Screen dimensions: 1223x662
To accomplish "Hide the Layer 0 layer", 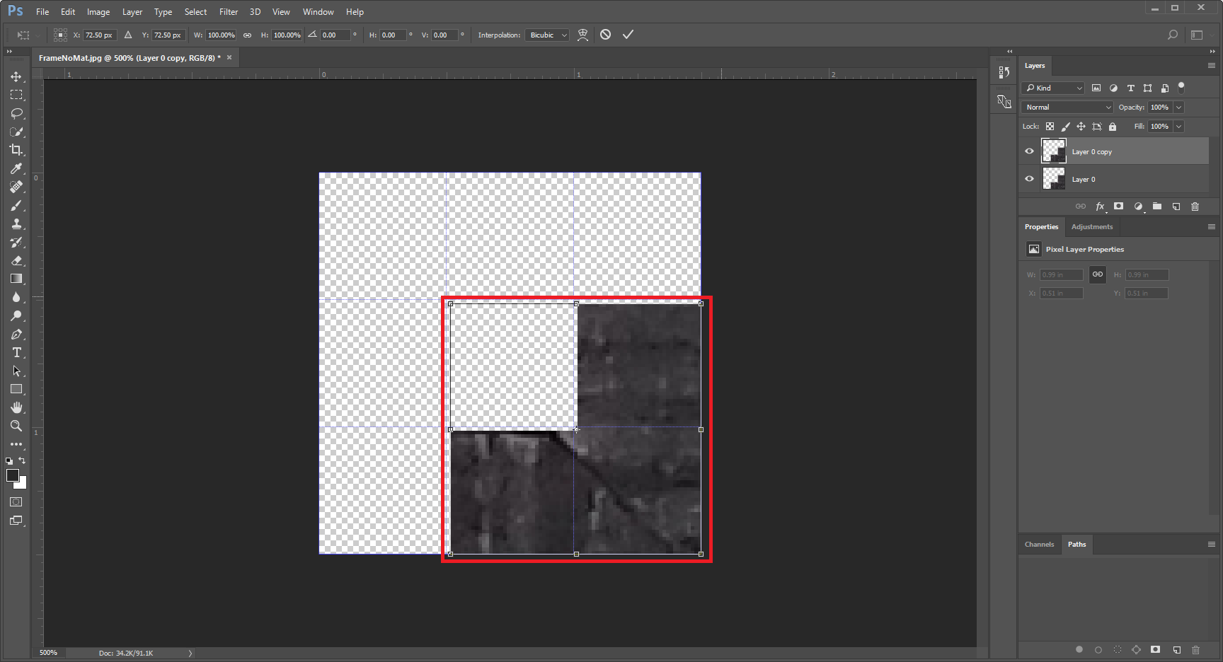I will 1029,179.
